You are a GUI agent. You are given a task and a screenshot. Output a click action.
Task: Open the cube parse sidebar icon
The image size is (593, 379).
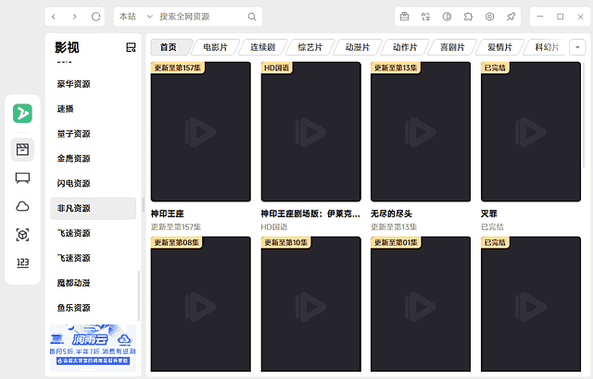point(22,235)
